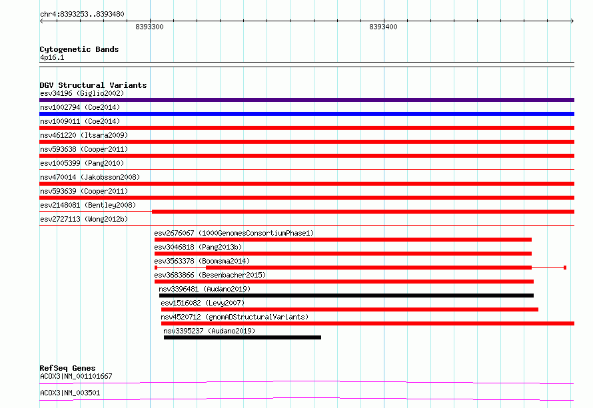This screenshot has height=408, width=593.
Task: Open the longer nsv3396481 (Audano2019) entry
Action: [x=205, y=289]
